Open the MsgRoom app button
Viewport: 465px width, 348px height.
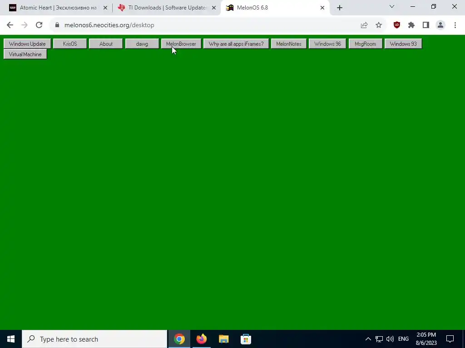pos(366,44)
